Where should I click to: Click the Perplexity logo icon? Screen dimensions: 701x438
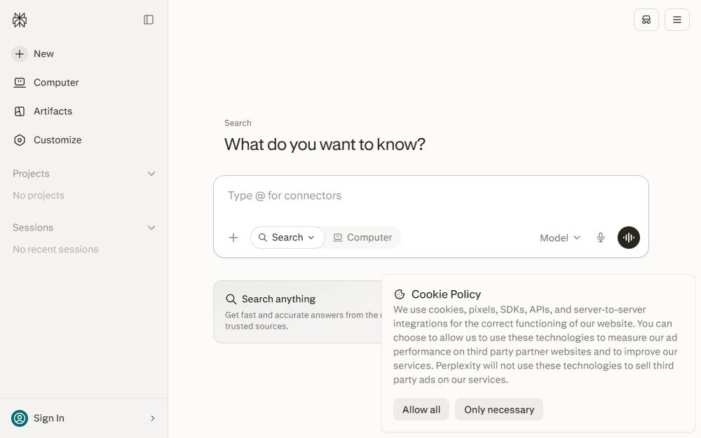click(x=20, y=20)
